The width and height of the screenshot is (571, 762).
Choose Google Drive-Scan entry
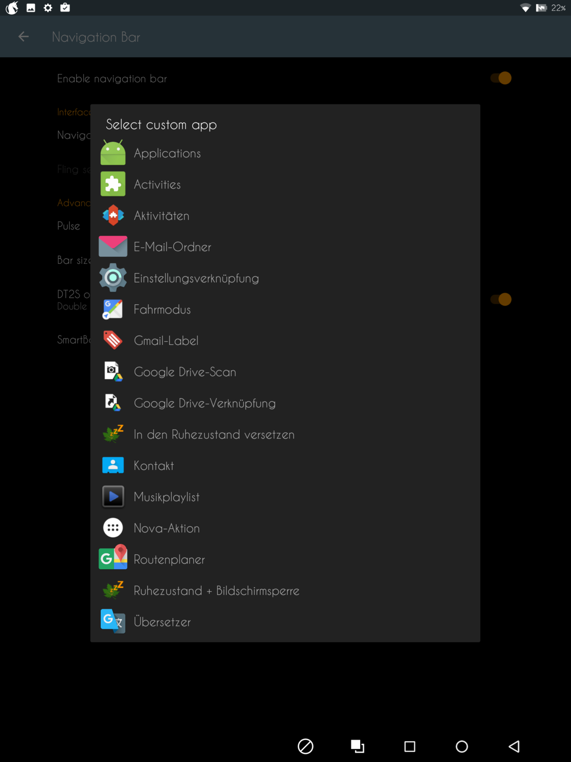(185, 372)
